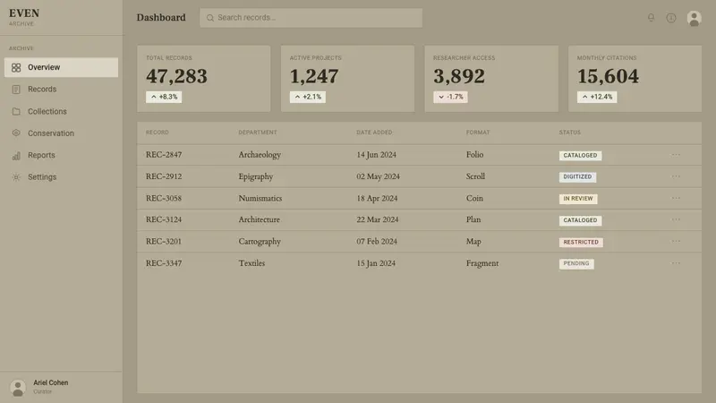Screen dimensions: 716x403
Task: Click the Fragment format cell
Action: pos(482,263)
